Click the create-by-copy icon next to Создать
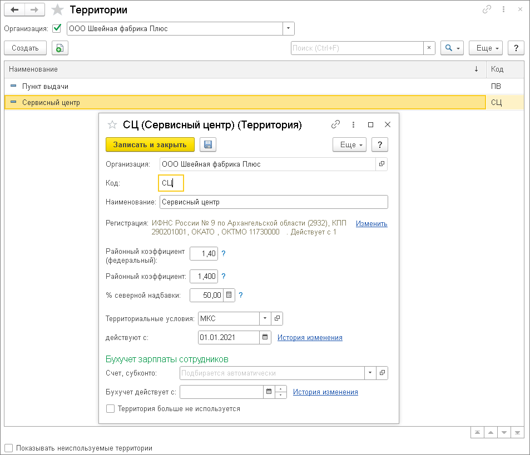This screenshot has width=530, height=455. [x=60, y=48]
